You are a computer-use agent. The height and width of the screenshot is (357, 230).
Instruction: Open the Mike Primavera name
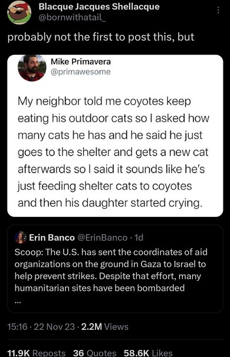point(81,61)
